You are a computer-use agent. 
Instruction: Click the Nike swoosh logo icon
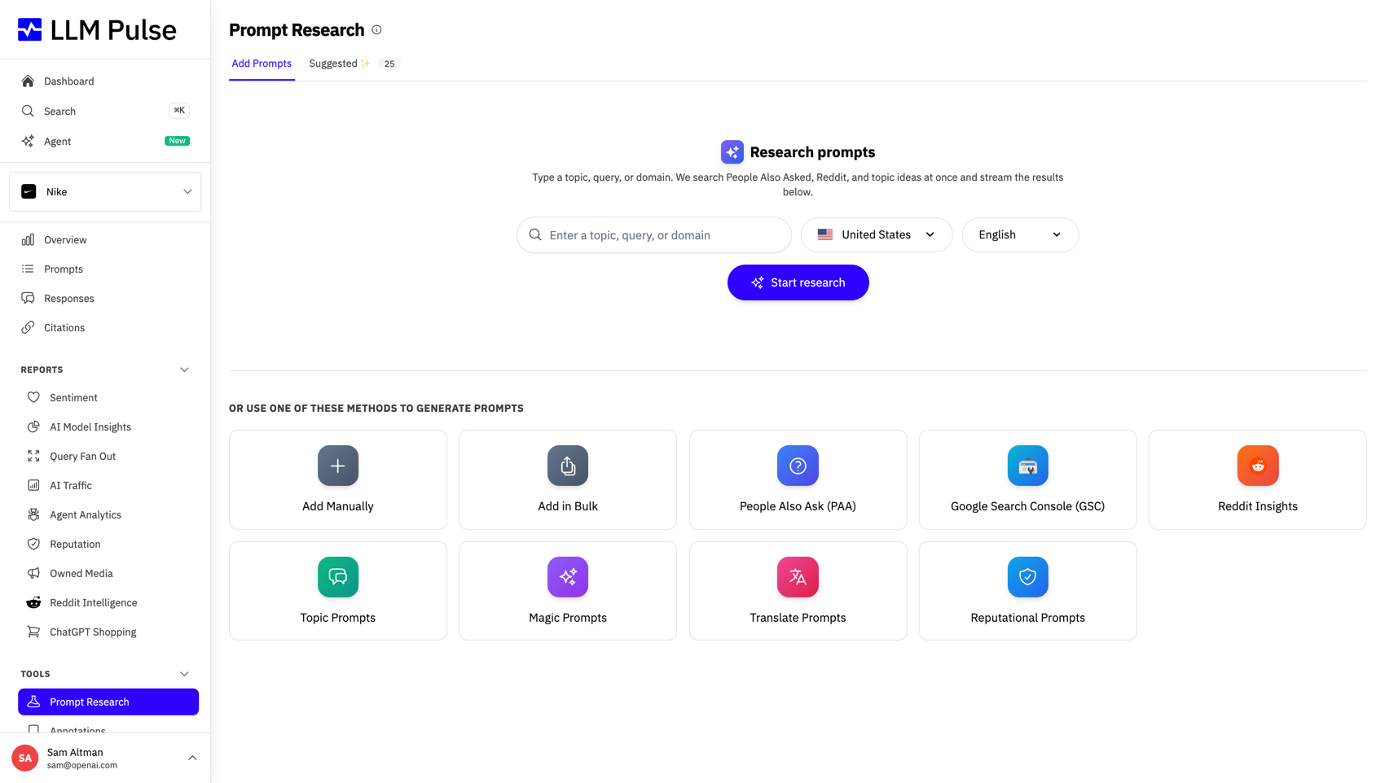point(29,192)
